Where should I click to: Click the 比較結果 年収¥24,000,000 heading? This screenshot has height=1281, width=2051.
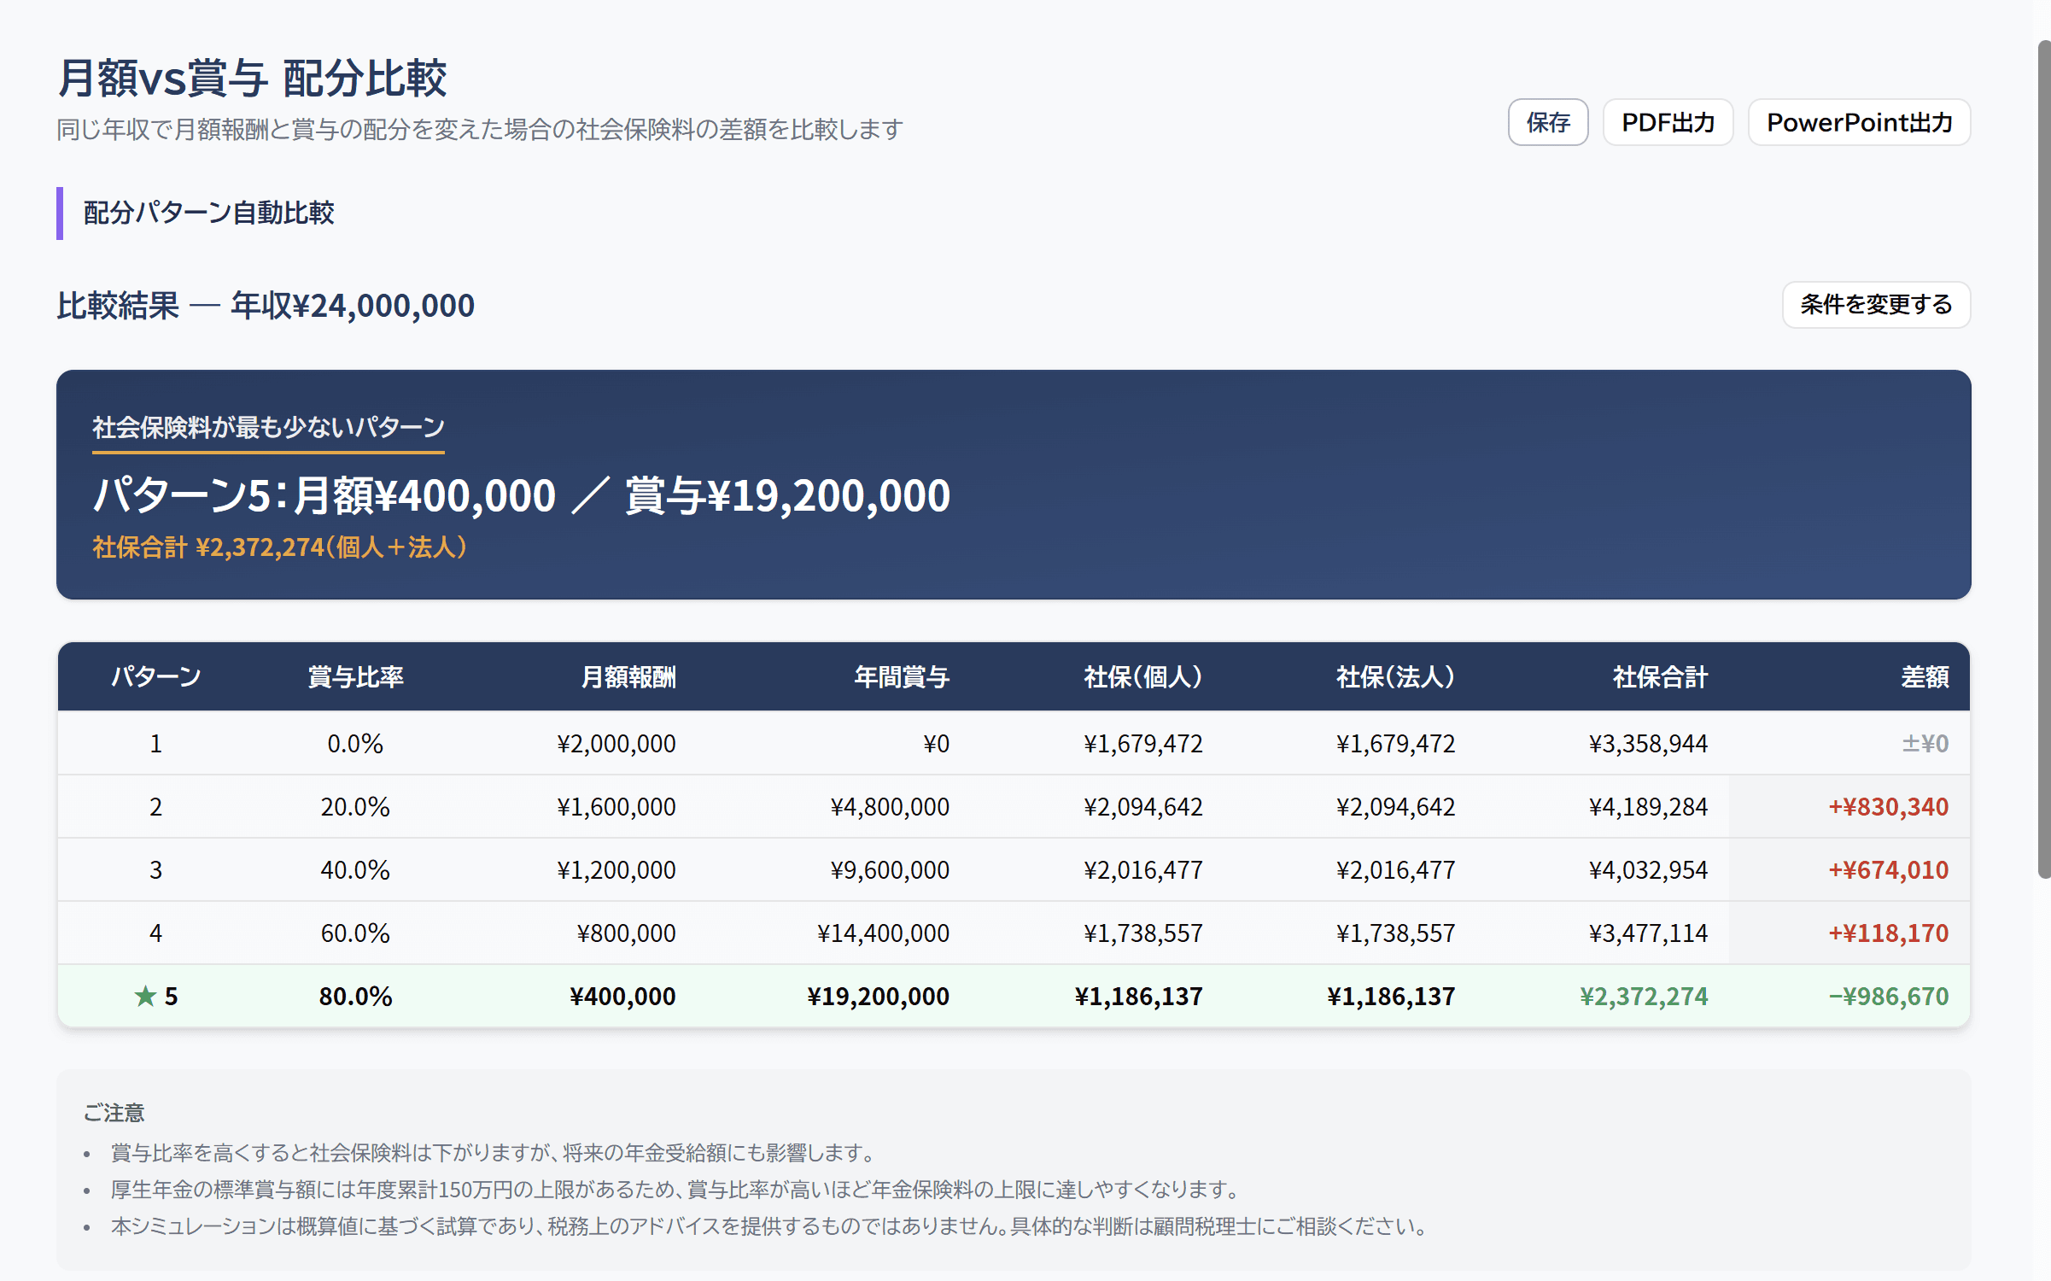pyautogui.click(x=266, y=305)
